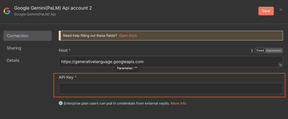288x119 pixels.
Task: Click the Host URL input field
Action: (x=171, y=62)
